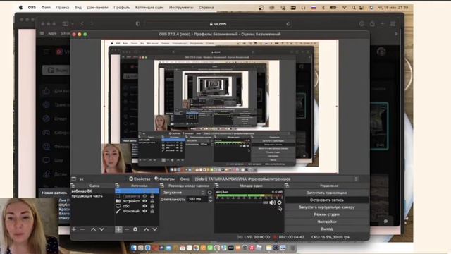Viewport: 451px width, 254px height.
Task: Open OBS Настройки
Action: coord(327,222)
